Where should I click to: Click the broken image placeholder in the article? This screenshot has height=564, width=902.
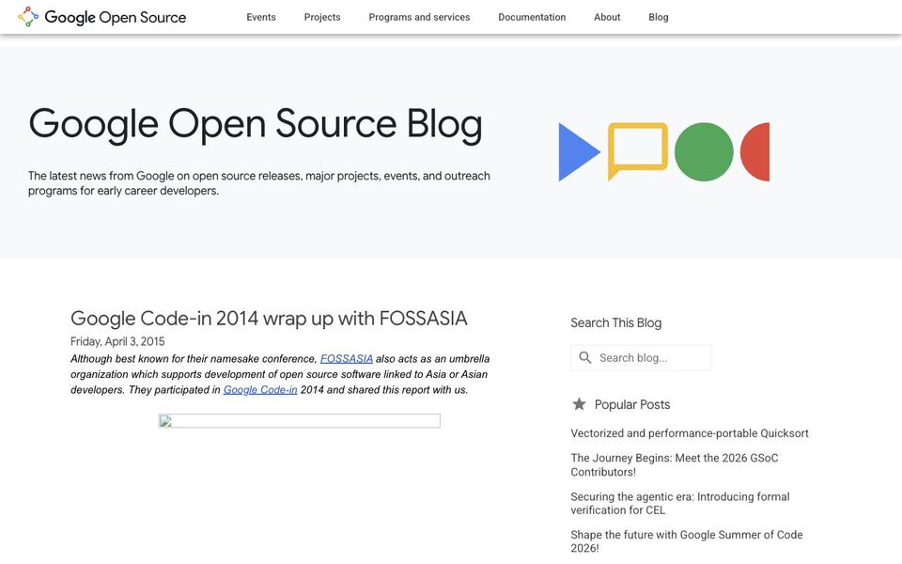pos(299,421)
